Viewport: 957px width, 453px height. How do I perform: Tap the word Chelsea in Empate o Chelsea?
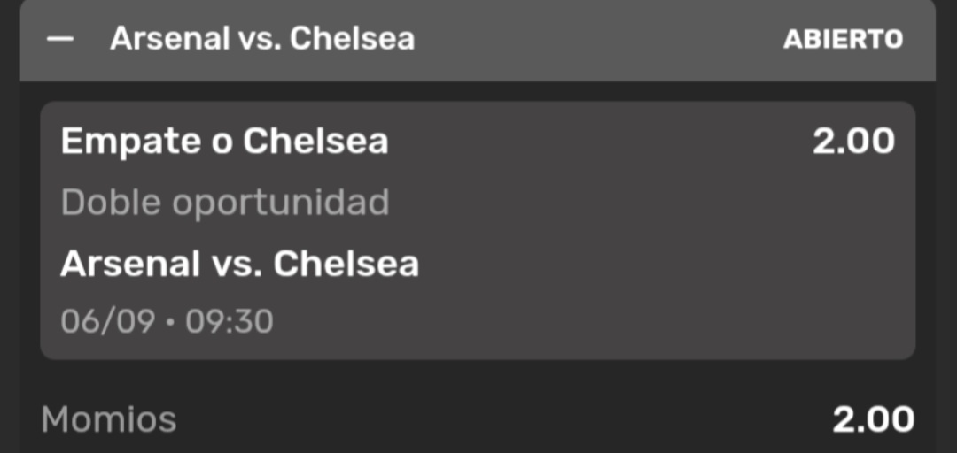coord(315,142)
